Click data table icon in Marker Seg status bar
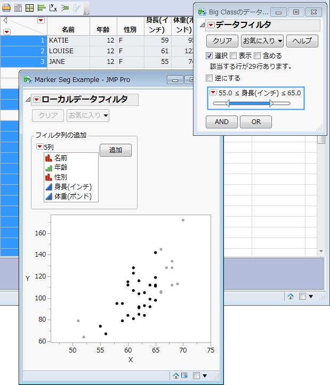The height and width of the screenshot is (385, 330). click(184, 375)
